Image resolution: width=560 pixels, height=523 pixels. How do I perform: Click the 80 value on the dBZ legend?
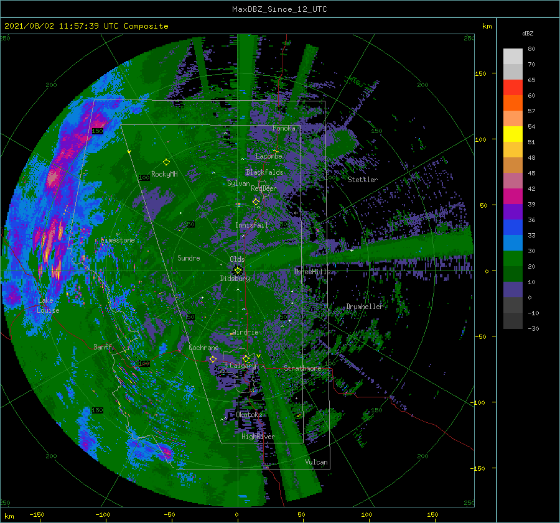pyautogui.click(x=531, y=49)
